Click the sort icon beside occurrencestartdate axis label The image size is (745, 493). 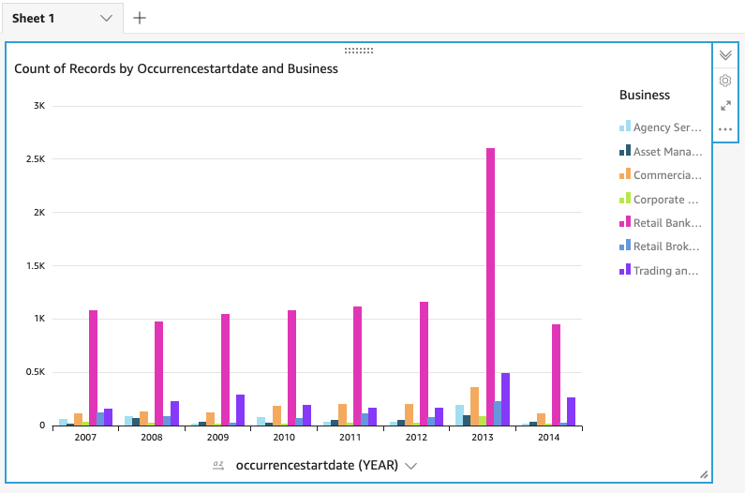pyautogui.click(x=218, y=465)
